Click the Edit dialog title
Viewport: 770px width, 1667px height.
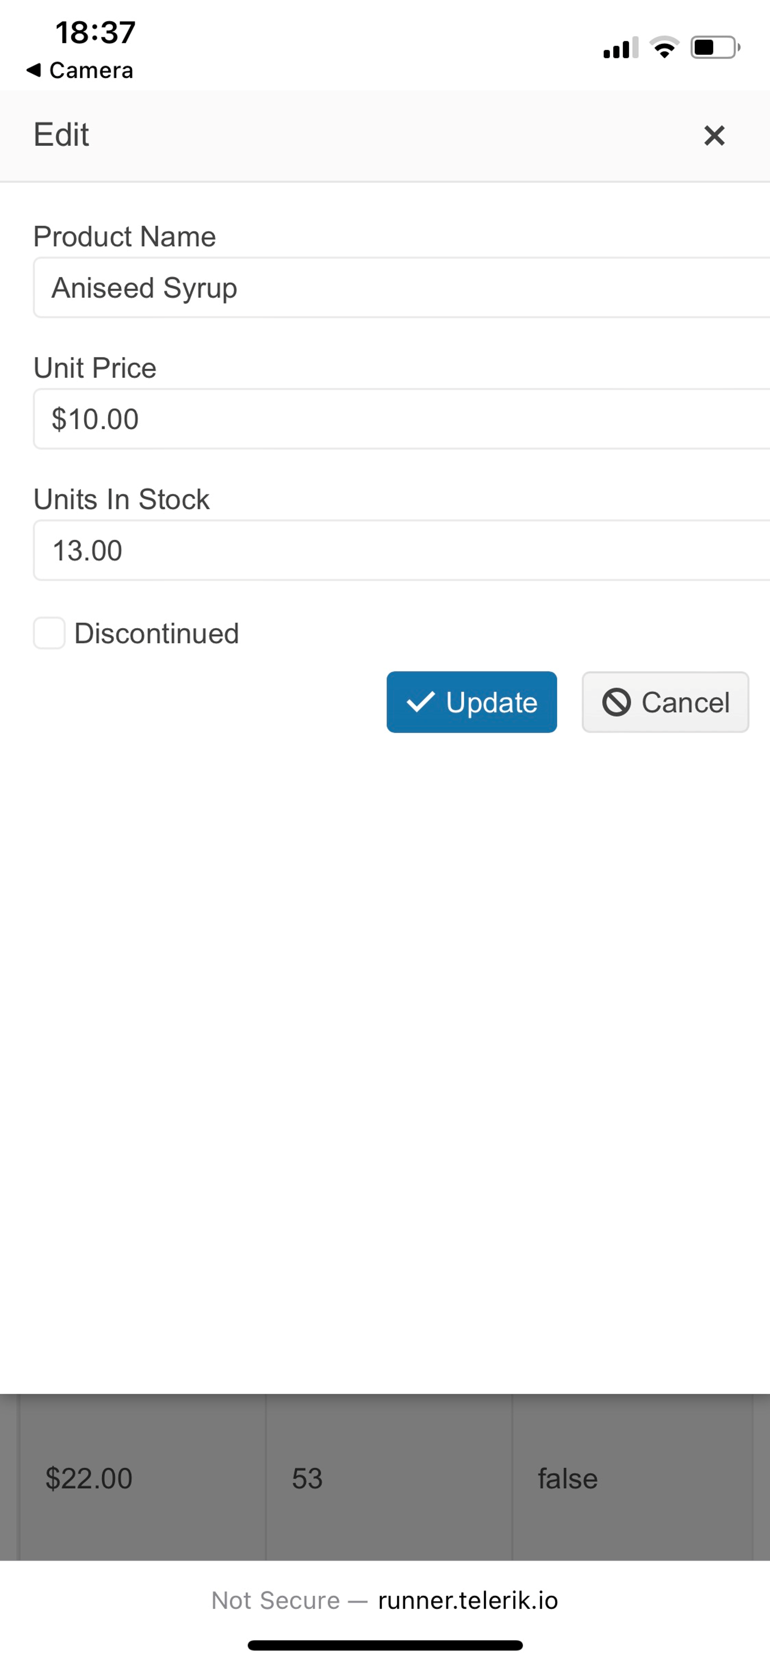pyautogui.click(x=61, y=135)
